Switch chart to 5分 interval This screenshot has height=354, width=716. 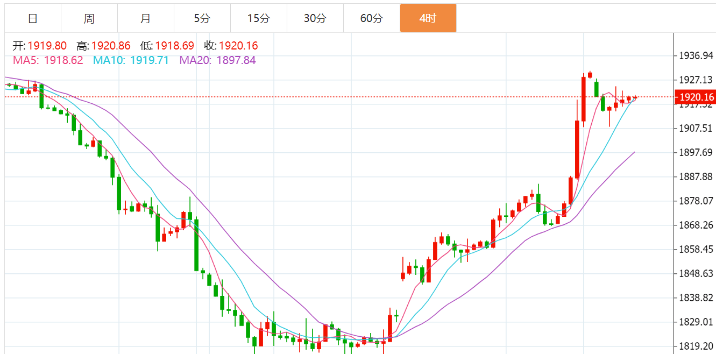click(202, 18)
